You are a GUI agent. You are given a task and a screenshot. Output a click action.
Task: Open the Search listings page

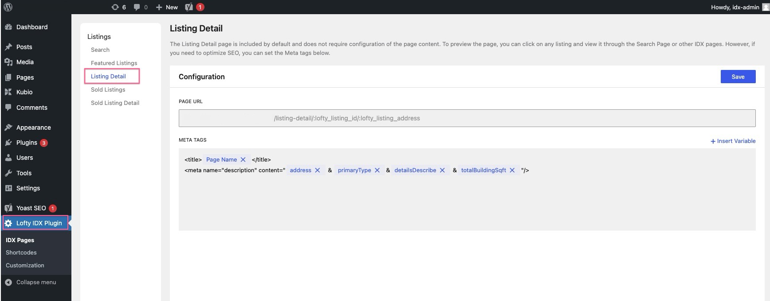100,50
